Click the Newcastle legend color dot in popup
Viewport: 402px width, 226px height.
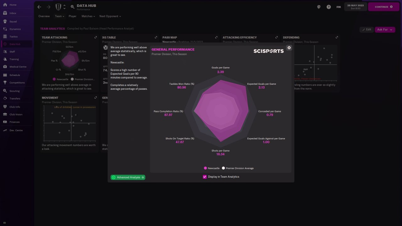coord(205,168)
